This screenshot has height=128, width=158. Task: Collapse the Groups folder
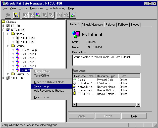click(x=8, y=46)
